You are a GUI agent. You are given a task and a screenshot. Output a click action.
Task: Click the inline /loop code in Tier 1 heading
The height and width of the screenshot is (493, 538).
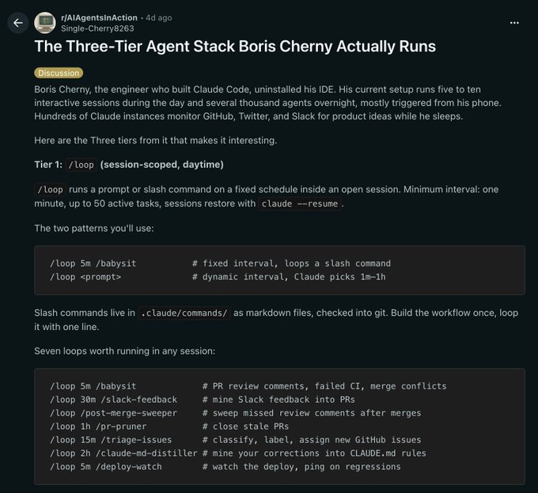(81, 165)
